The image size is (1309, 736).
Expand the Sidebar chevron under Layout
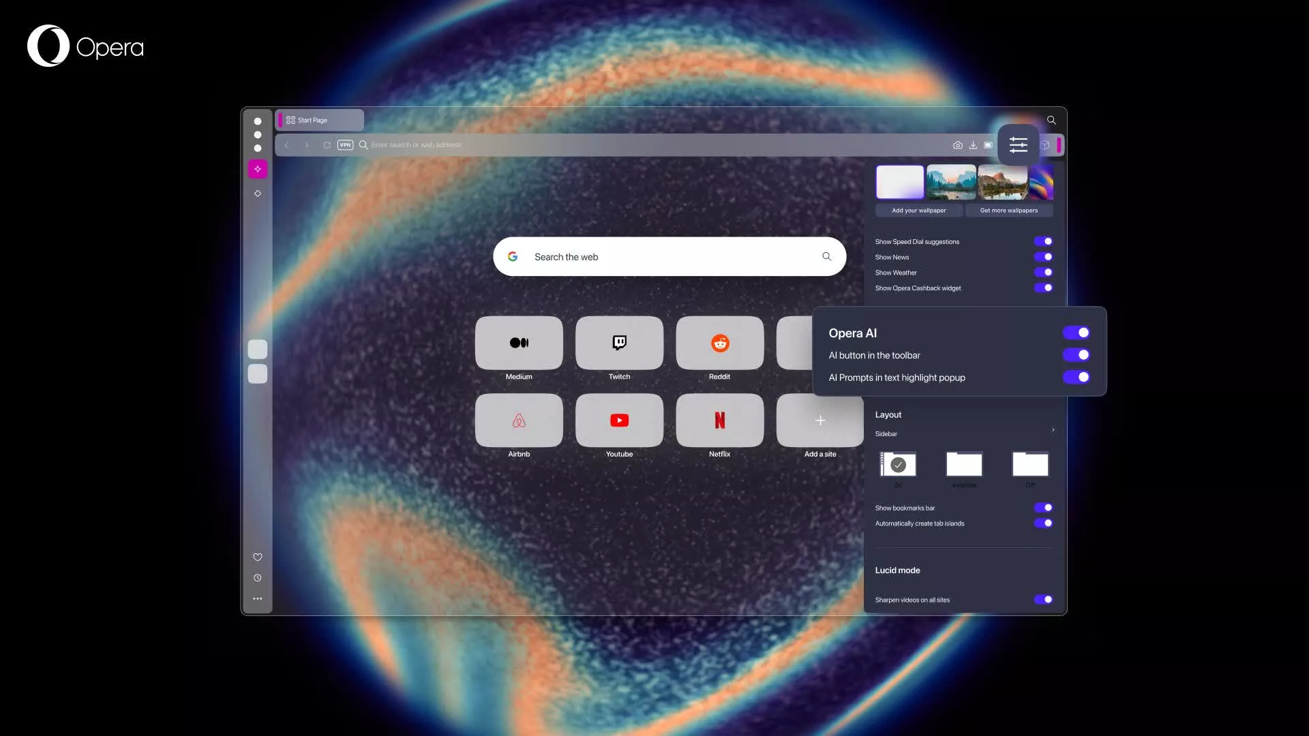(x=1053, y=430)
